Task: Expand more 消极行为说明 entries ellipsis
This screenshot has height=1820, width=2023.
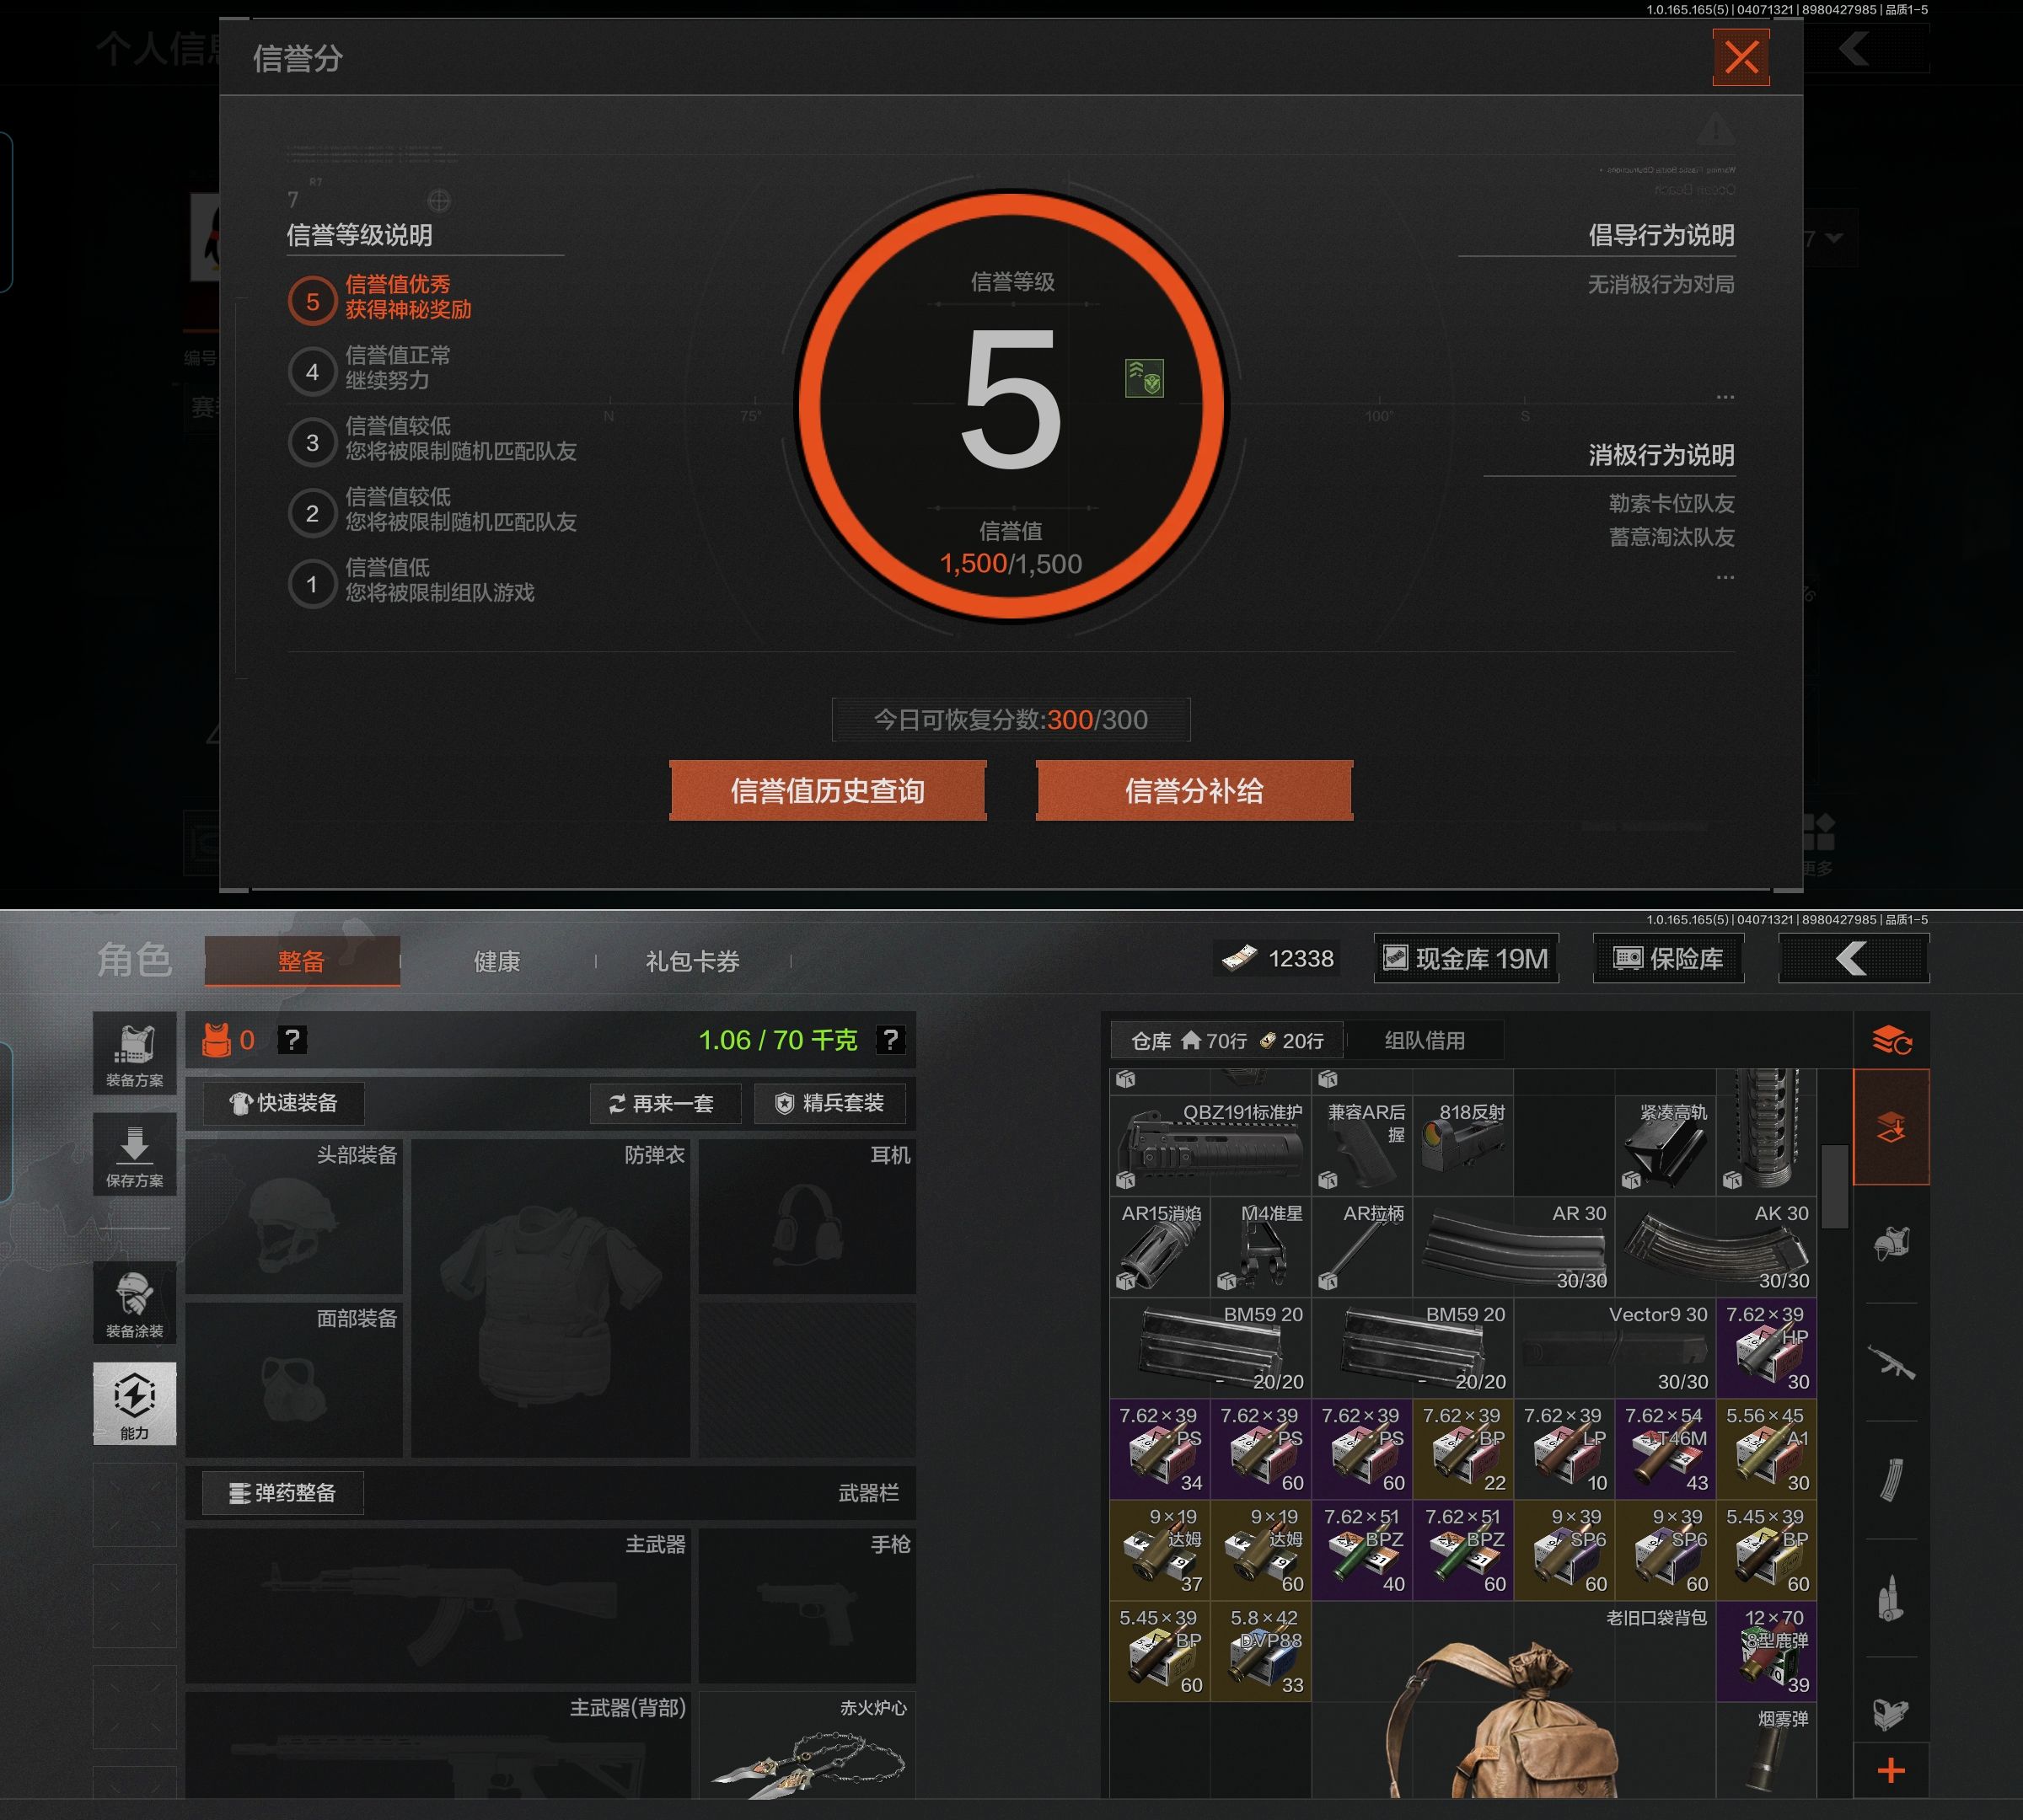Action: [1724, 577]
